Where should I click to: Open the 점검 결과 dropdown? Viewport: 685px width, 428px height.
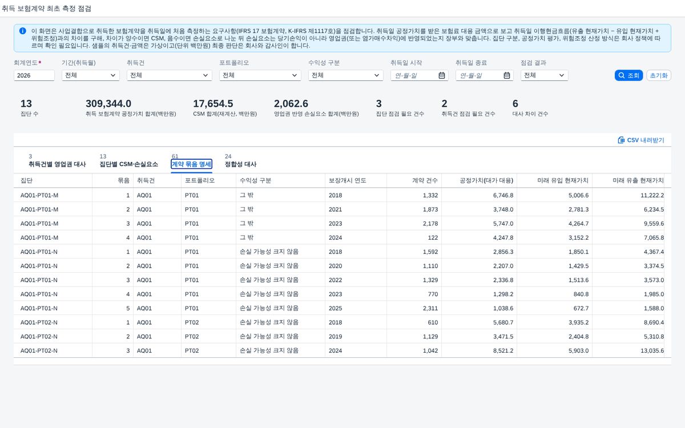tap(545, 75)
